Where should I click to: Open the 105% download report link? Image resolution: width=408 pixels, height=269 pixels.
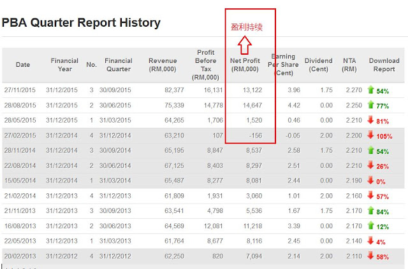[384, 136]
